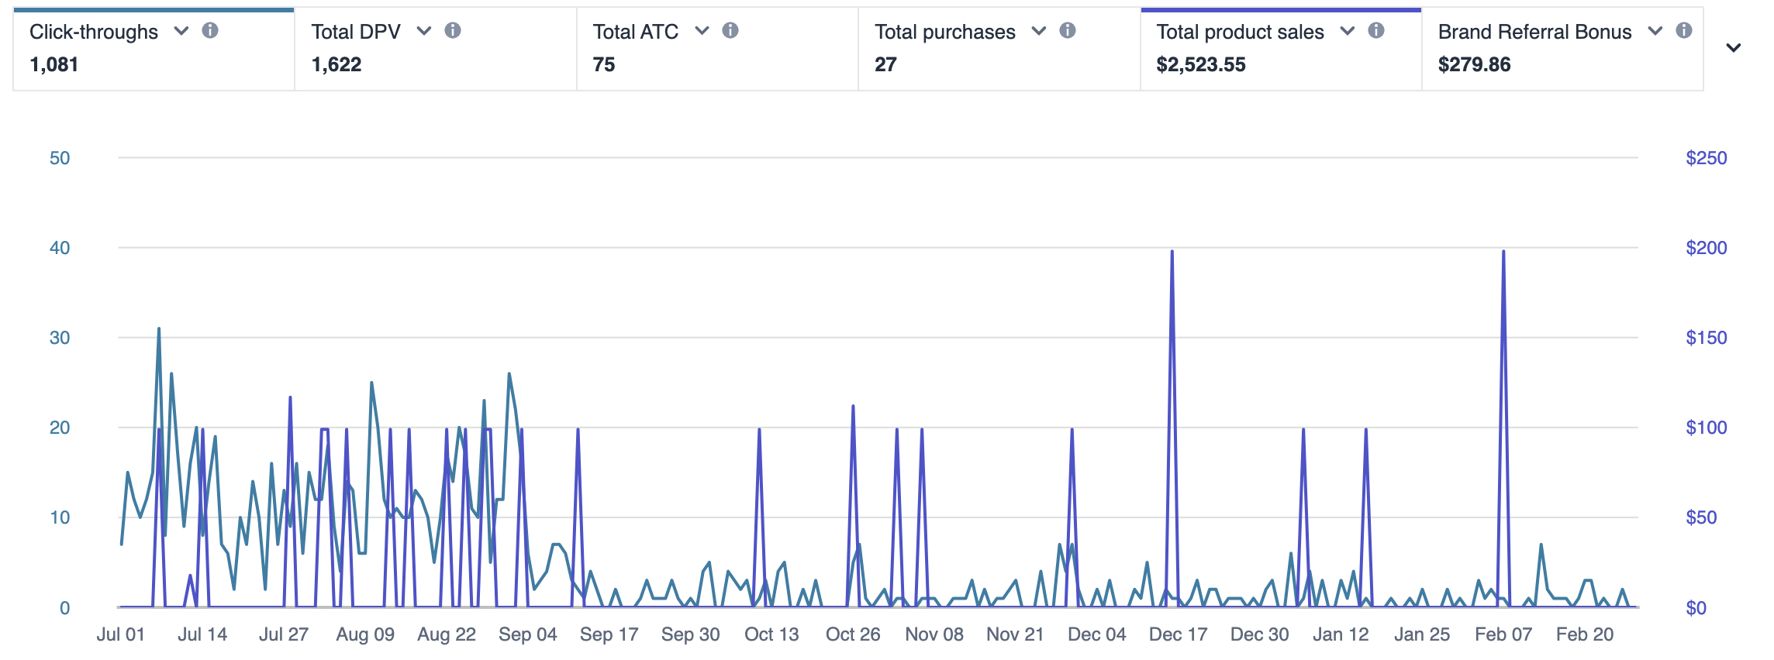Open Total product sales dropdown chevron

(x=1348, y=31)
